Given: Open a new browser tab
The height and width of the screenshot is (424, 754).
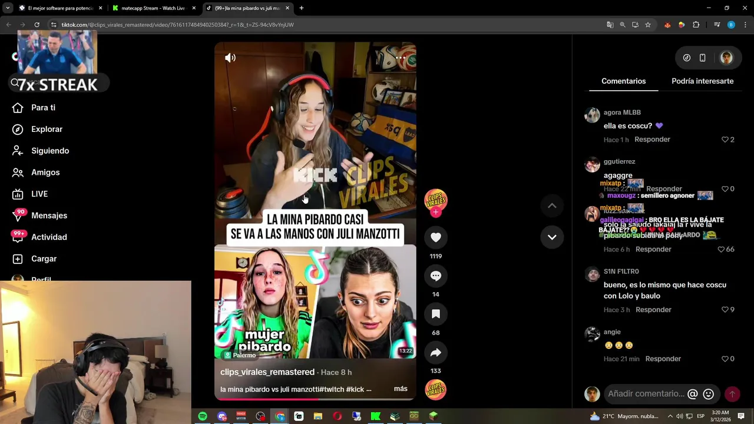Looking at the screenshot, I should click(x=301, y=8).
